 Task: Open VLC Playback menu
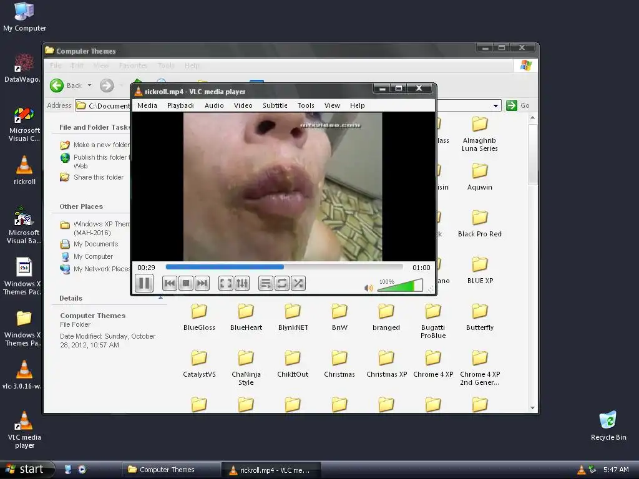click(180, 105)
